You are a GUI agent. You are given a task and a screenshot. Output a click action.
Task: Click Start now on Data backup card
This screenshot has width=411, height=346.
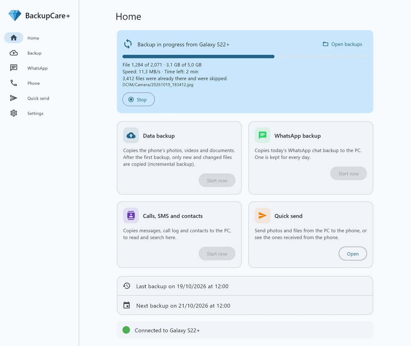click(217, 180)
